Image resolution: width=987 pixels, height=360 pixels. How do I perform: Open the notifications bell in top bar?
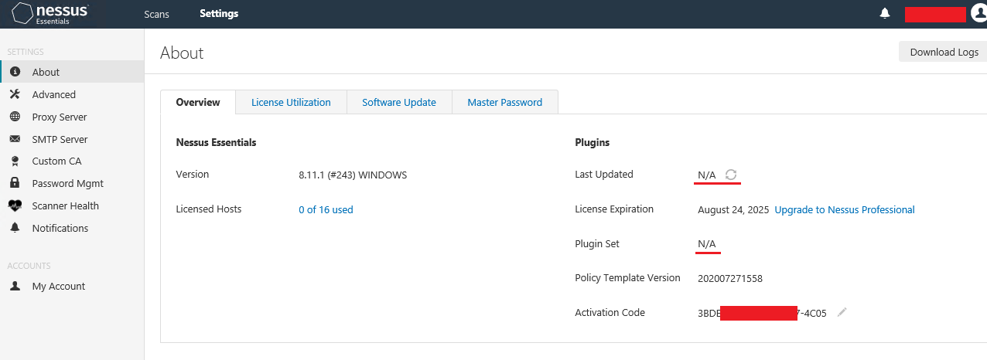point(885,14)
